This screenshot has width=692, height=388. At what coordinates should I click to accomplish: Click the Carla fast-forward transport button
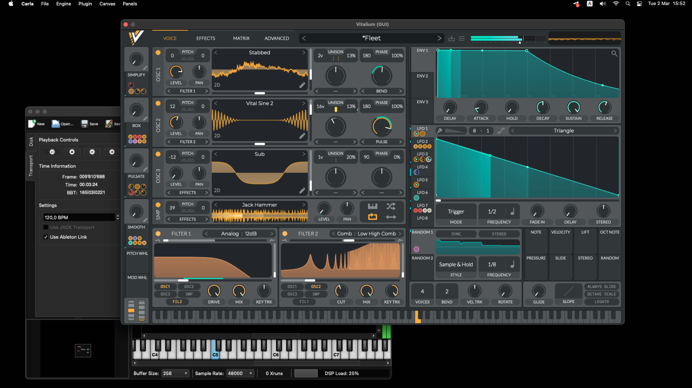click(x=112, y=152)
